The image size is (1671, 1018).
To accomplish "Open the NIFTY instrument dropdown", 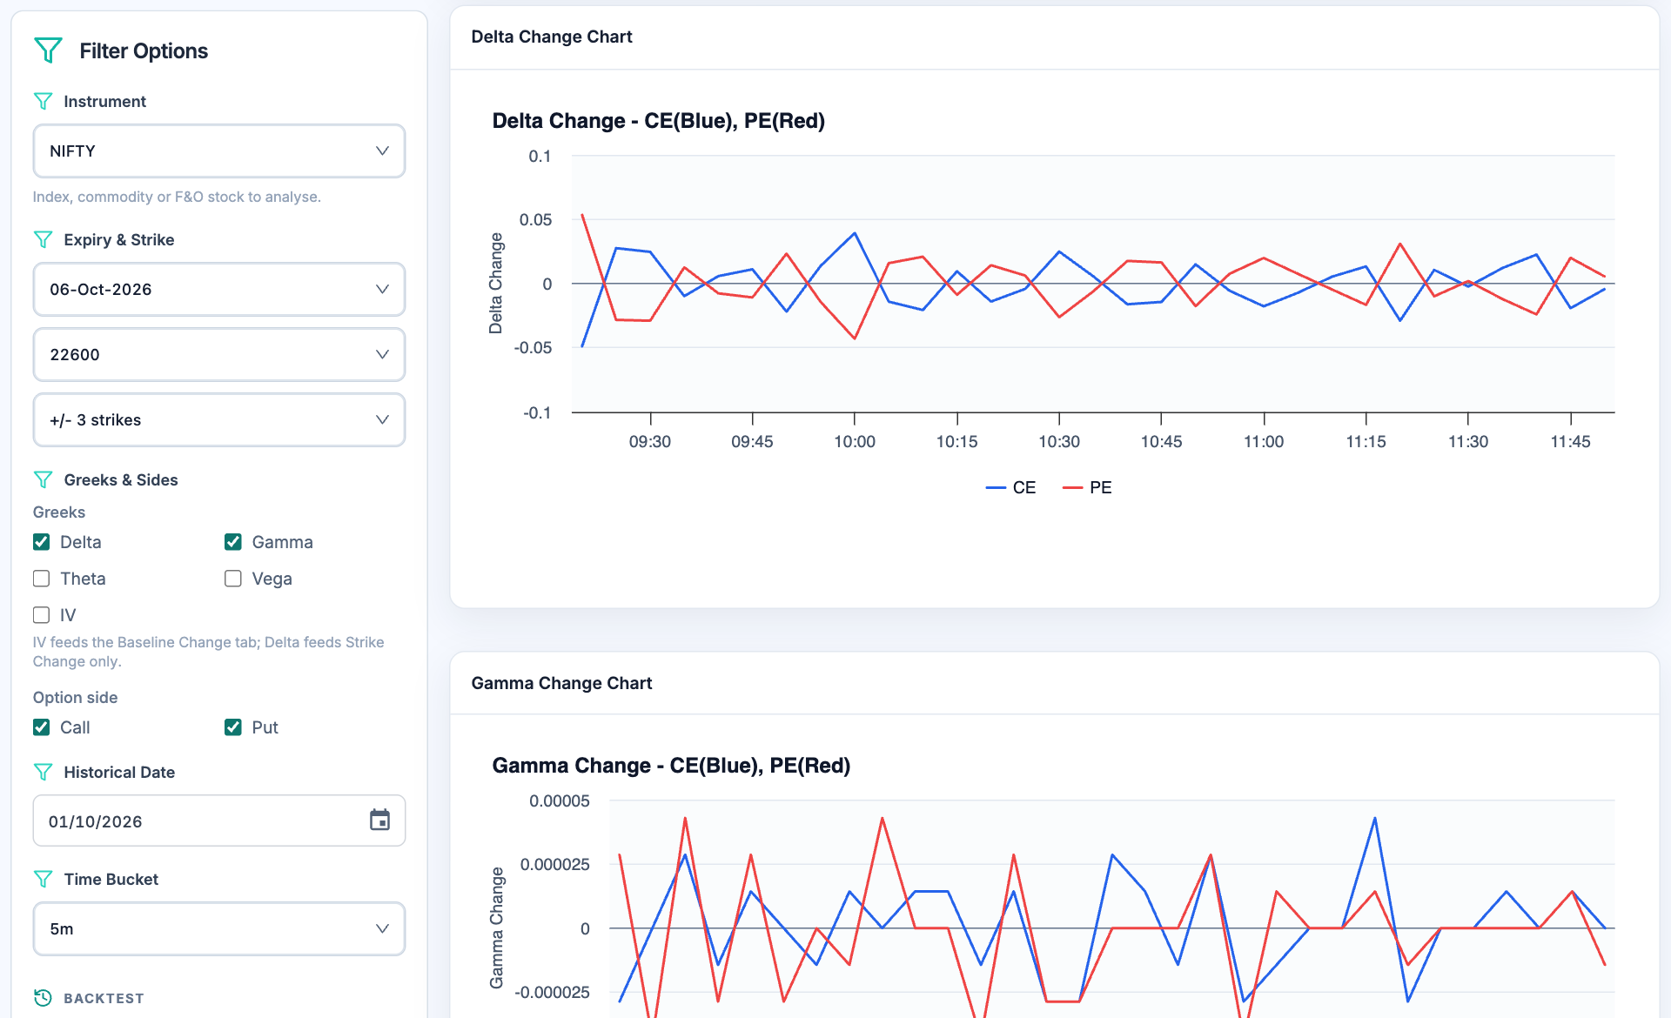I will coord(219,151).
